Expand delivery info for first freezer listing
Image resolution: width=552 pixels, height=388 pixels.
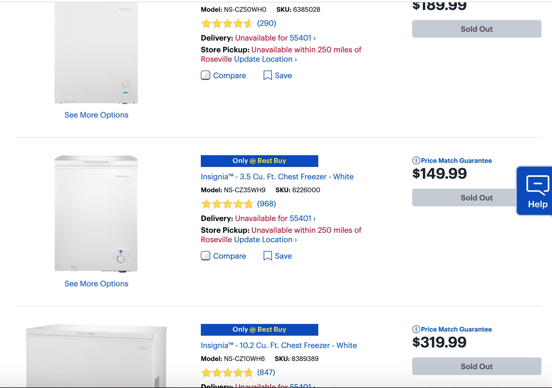pyautogui.click(x=275, y=38)
